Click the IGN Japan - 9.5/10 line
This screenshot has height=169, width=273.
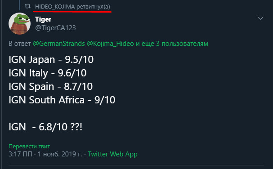click(x=51, y=59)
